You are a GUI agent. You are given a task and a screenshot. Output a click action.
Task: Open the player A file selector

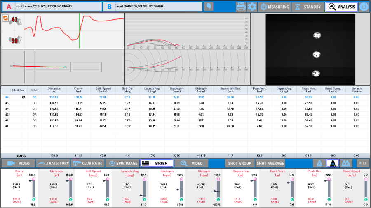point(52,7)
